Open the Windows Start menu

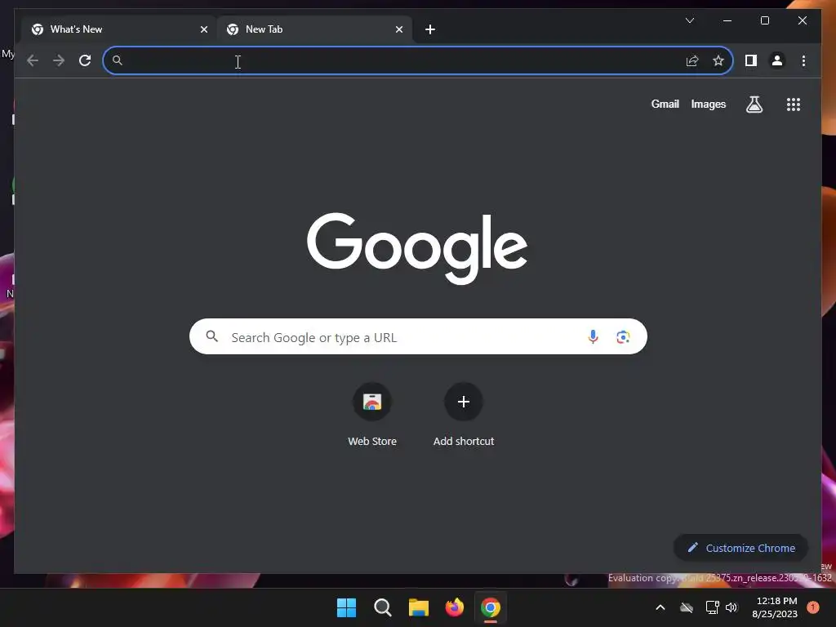click(346, 607)
